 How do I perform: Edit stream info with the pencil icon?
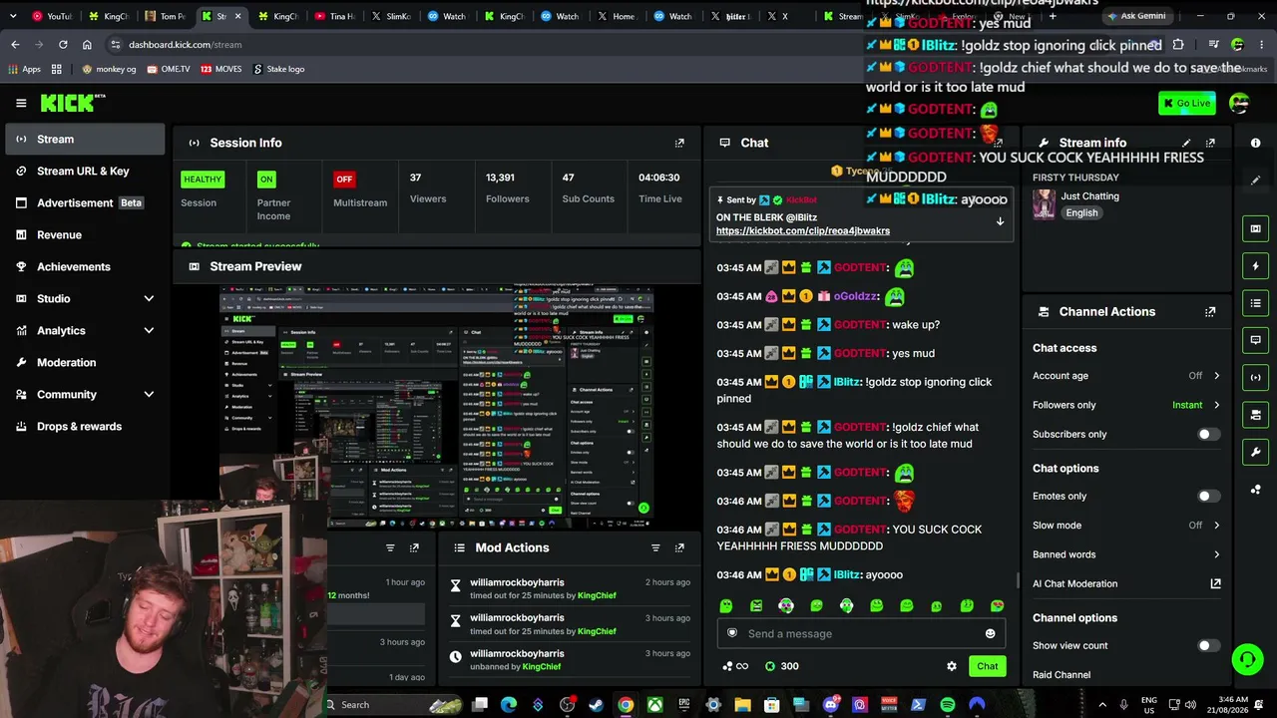1186,143
